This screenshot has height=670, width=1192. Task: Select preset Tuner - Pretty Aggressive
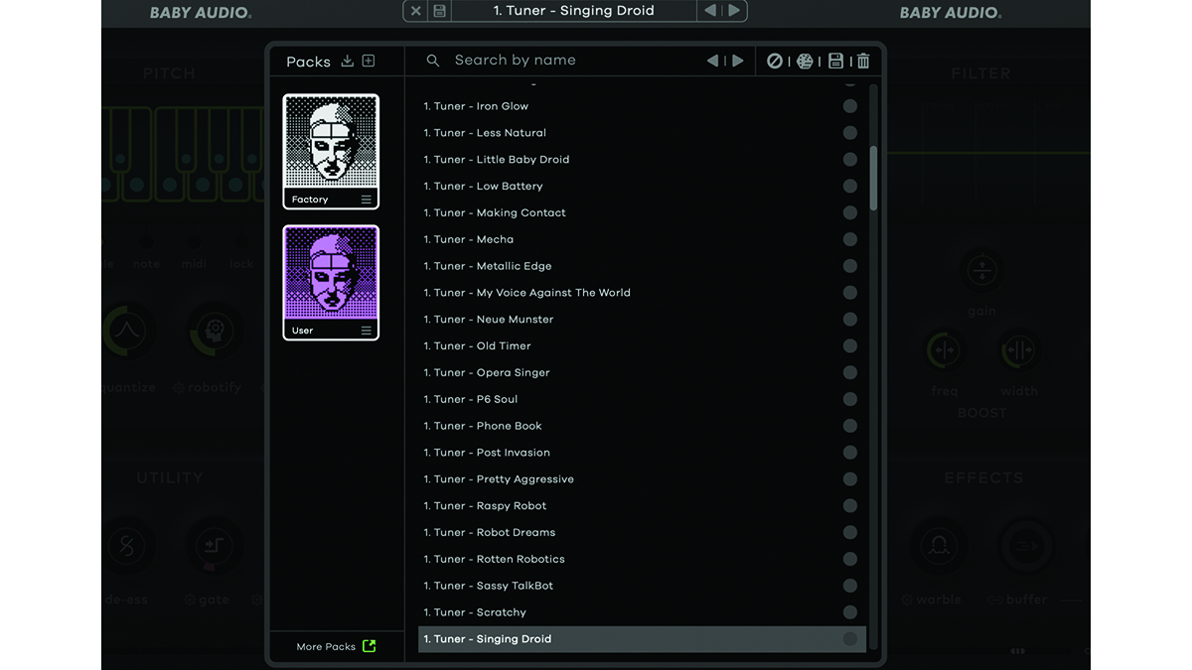(x=642, y=479)
